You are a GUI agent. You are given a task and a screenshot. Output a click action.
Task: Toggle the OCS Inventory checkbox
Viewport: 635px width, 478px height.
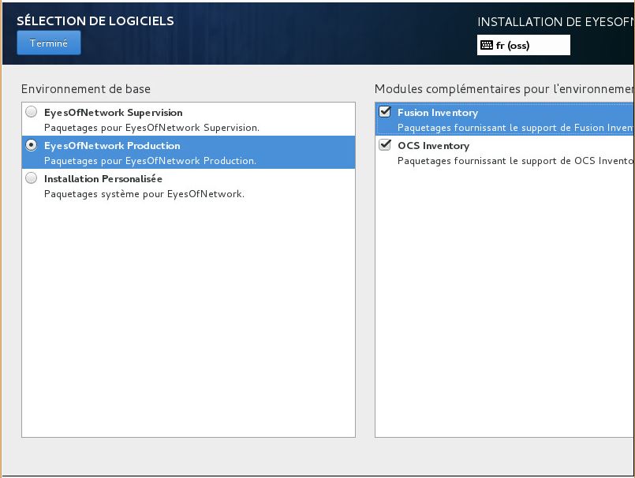pos(385,144)
